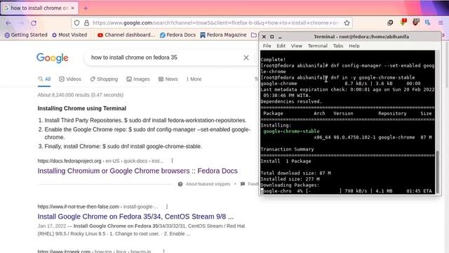Viewport: 449px width, 253px height.
Task: Switch to Videos search results
Action: pyautogui.click(x=70, y=79)
